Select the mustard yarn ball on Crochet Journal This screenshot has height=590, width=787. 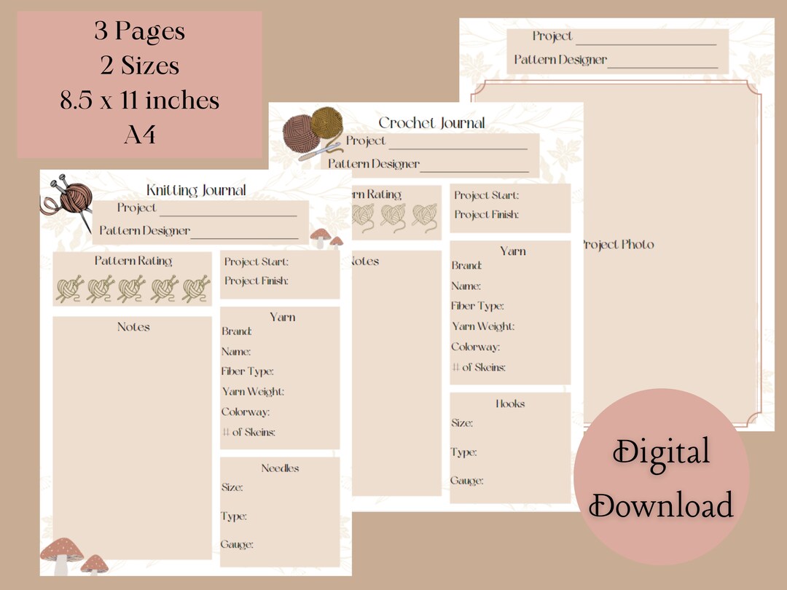pyautogui.click(x=328, y=124)
